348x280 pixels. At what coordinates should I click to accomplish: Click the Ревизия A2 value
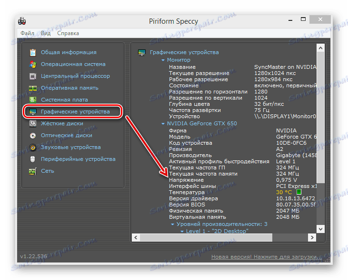pos(279,149)
